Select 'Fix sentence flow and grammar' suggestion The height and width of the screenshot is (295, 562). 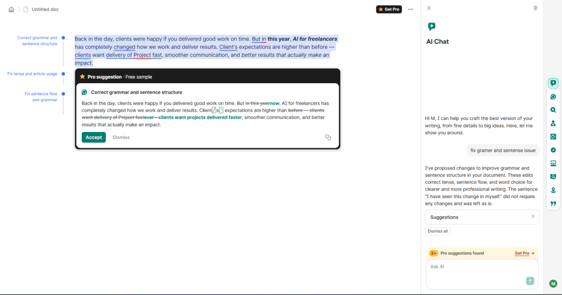[x=41, y=97]
